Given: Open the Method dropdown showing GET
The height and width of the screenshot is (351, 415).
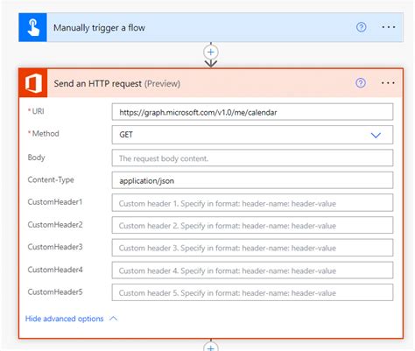Looking at the screenshot, I should pyautogui.click(x=252, y=135).
